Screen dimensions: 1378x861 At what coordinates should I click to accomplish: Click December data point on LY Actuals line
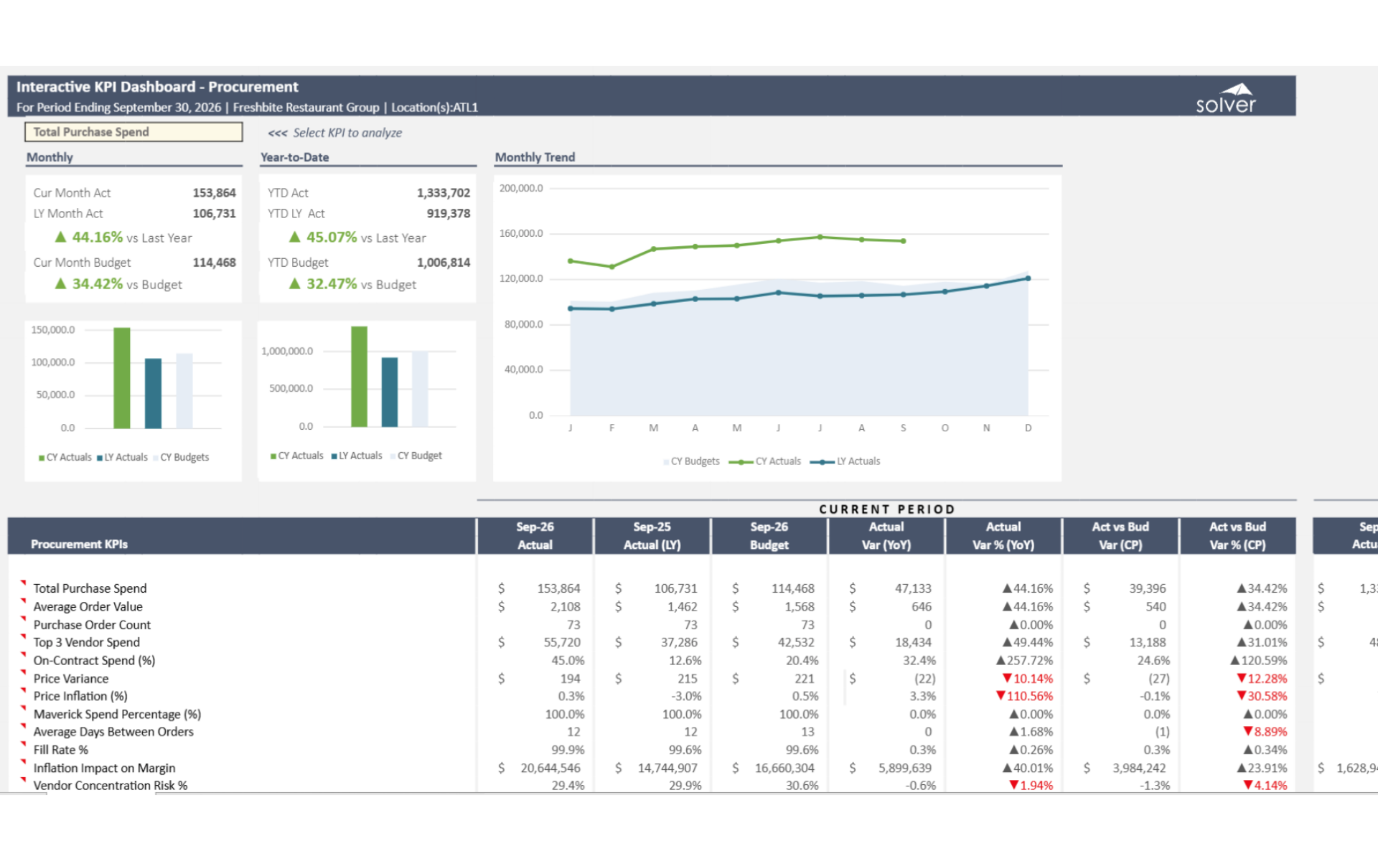point(1028,278)
